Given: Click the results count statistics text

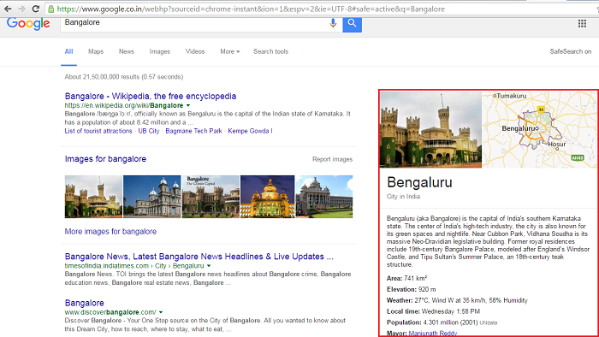Looking at the screenshot, I should click(124, 77).
